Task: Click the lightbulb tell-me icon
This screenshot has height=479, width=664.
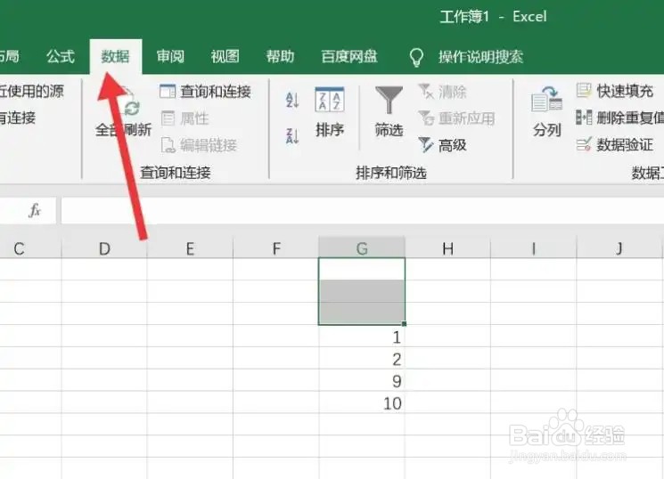Action: pos(416,57)
